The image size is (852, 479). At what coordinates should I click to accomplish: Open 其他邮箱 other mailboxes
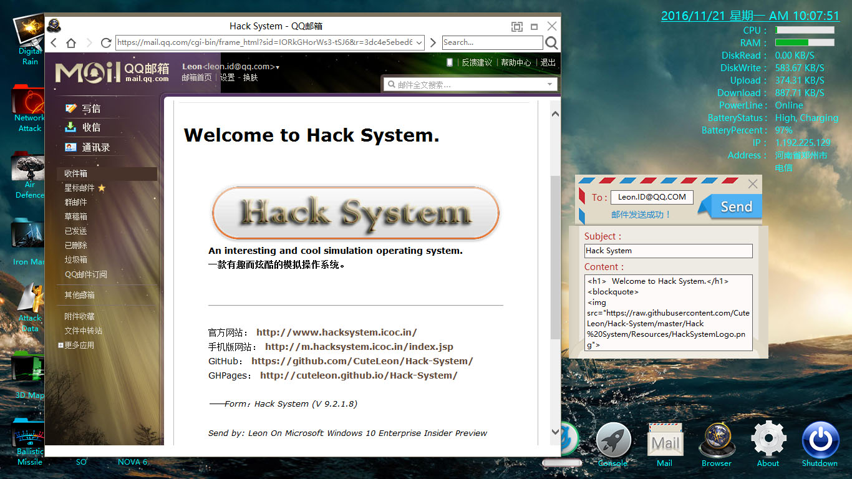pyautogui.click(x=80, y=295)
